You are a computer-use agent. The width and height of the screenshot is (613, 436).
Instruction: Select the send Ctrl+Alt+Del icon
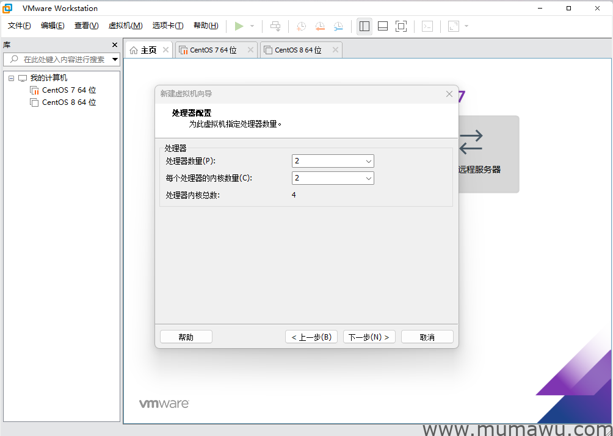[275, 26]
